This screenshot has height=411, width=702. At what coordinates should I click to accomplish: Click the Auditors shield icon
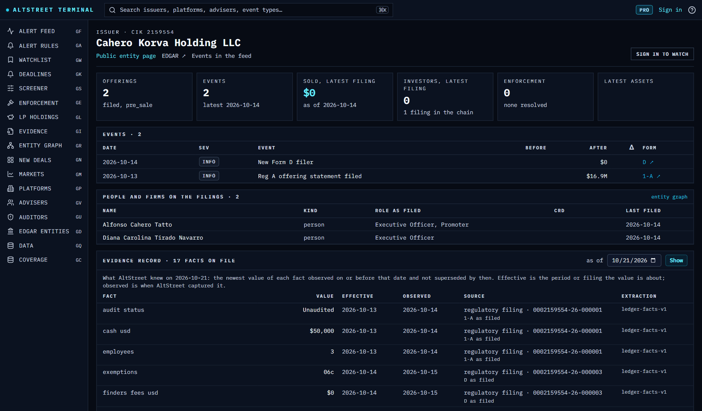click(x=11, y=217)
